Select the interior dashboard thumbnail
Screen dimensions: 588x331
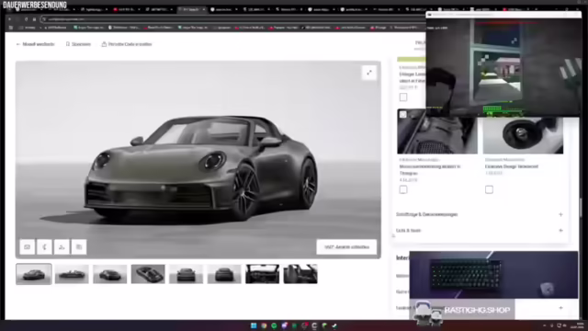263,274
